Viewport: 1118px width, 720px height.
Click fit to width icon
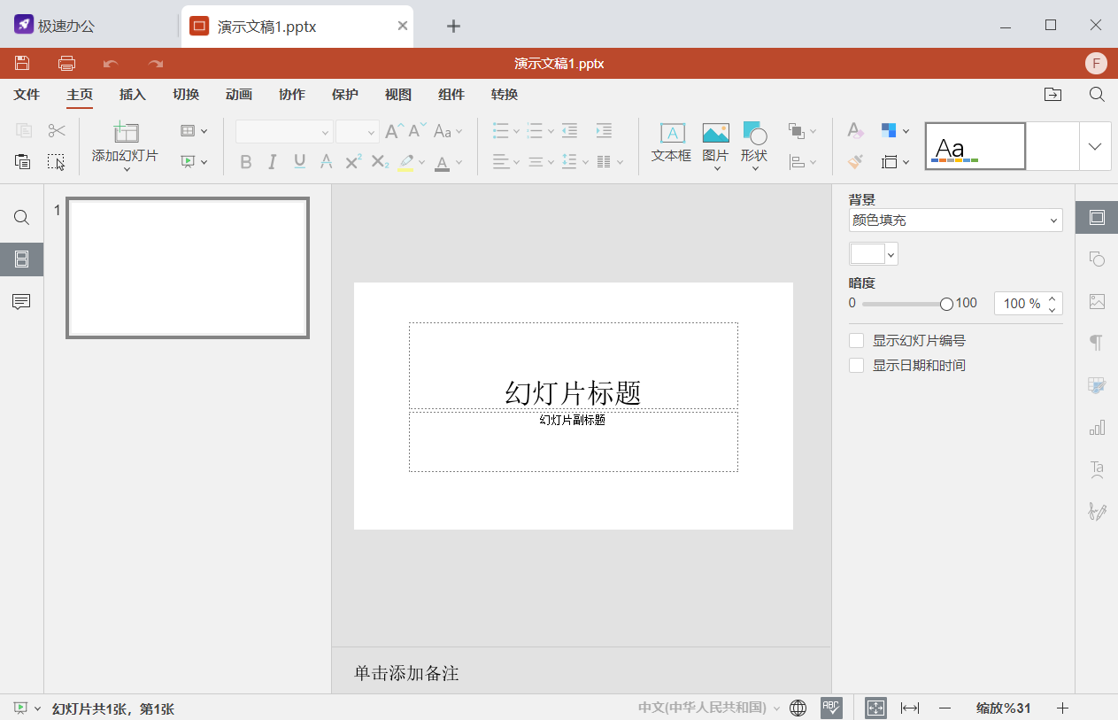pyautogui.click(x=910, y=708)
